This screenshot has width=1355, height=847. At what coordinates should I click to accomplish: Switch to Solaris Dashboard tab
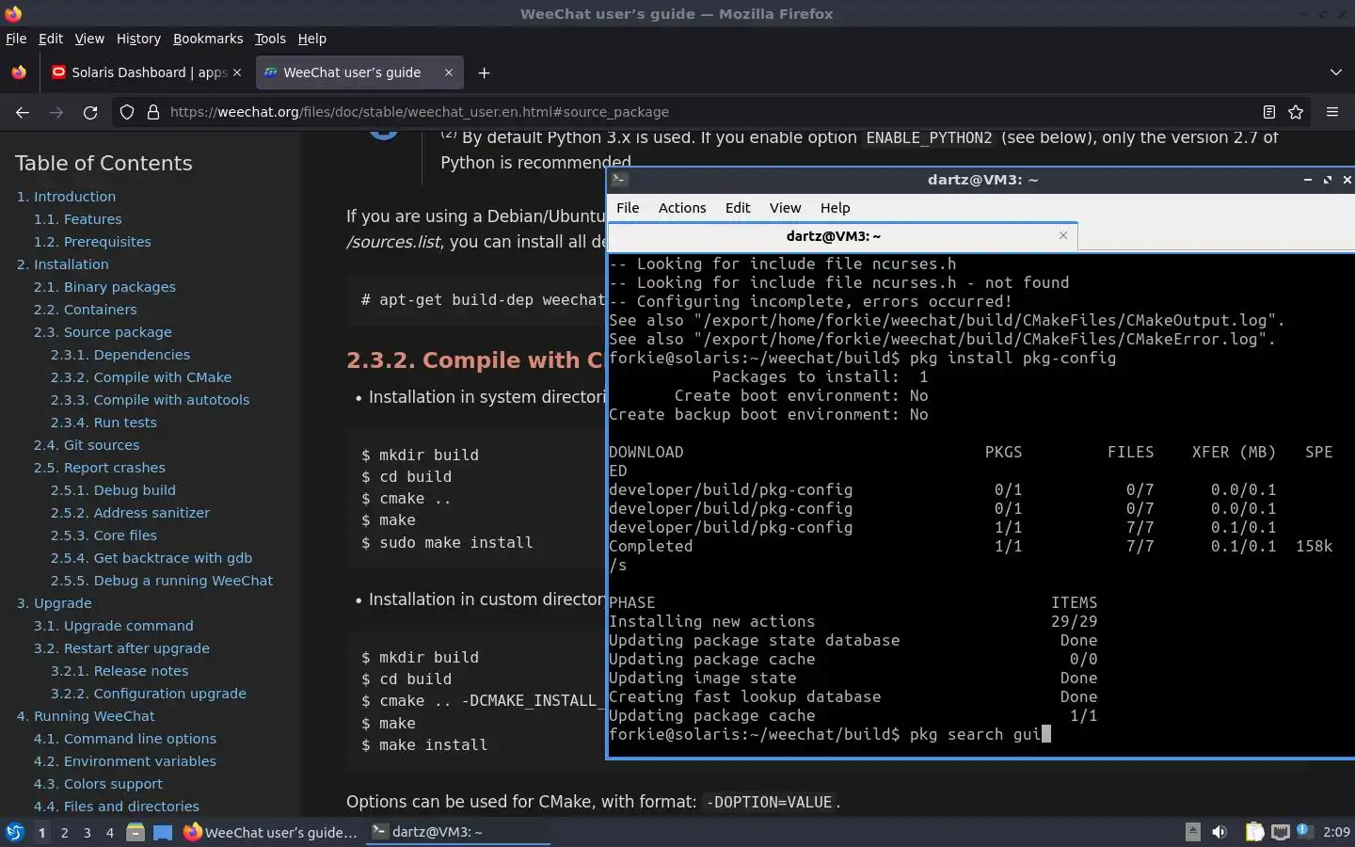147,72
